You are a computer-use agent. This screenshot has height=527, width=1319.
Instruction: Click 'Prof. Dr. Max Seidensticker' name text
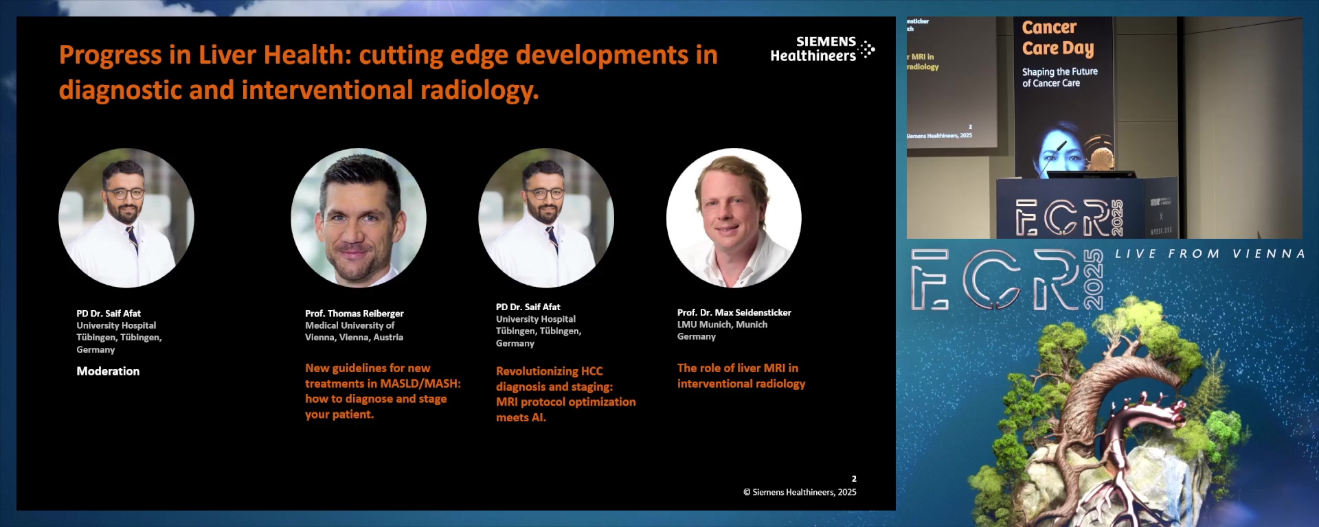734,313
